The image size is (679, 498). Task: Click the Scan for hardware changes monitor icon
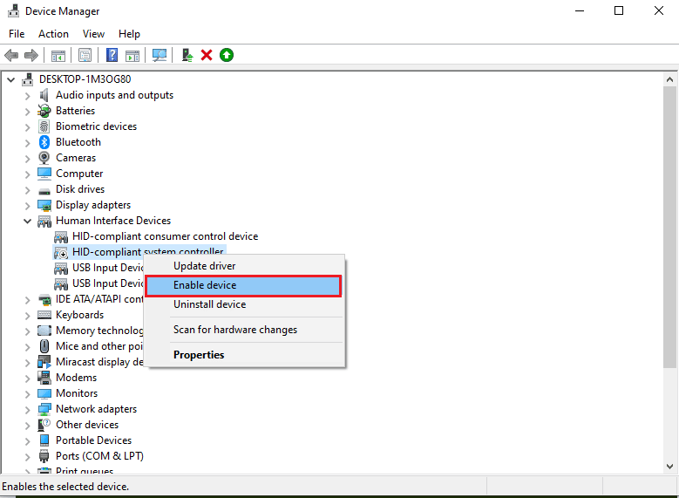(x=160, y=56)
